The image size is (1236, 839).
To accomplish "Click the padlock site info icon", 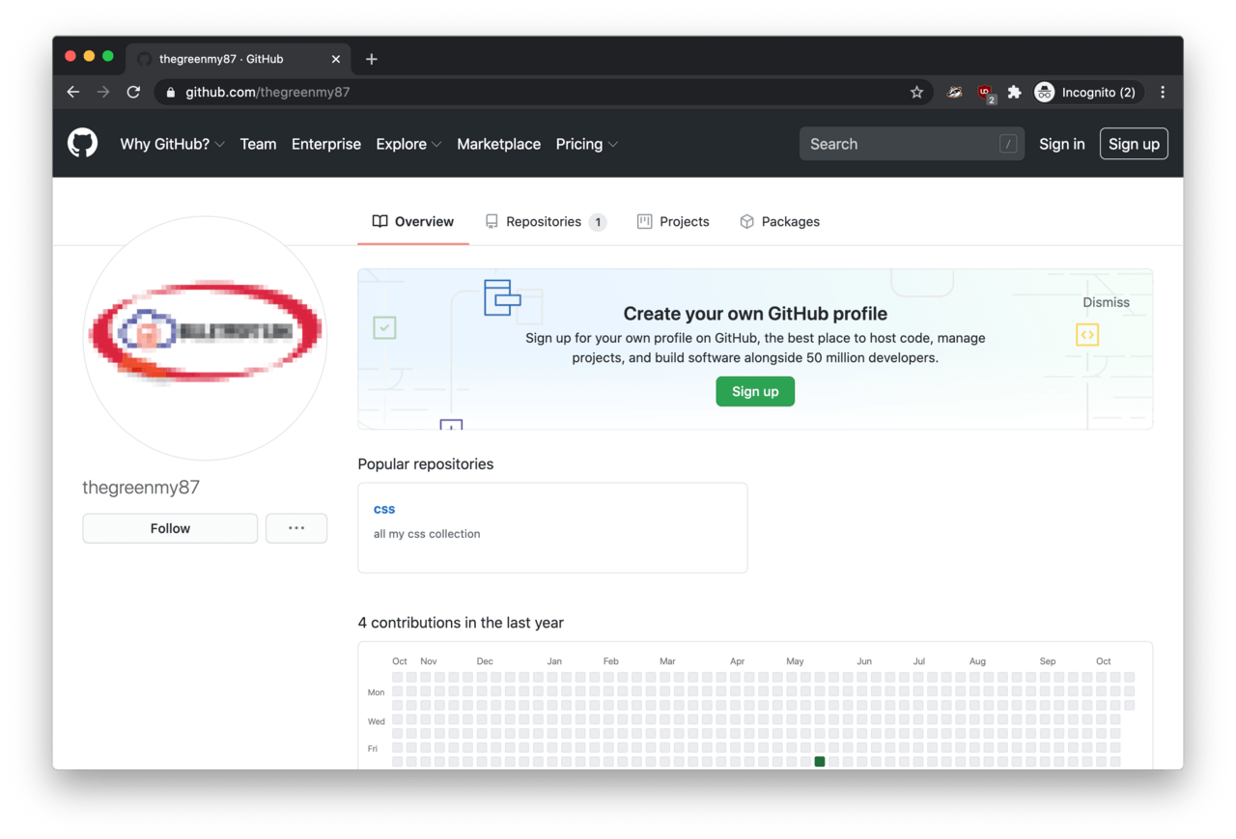I will (x=171, y=93).
